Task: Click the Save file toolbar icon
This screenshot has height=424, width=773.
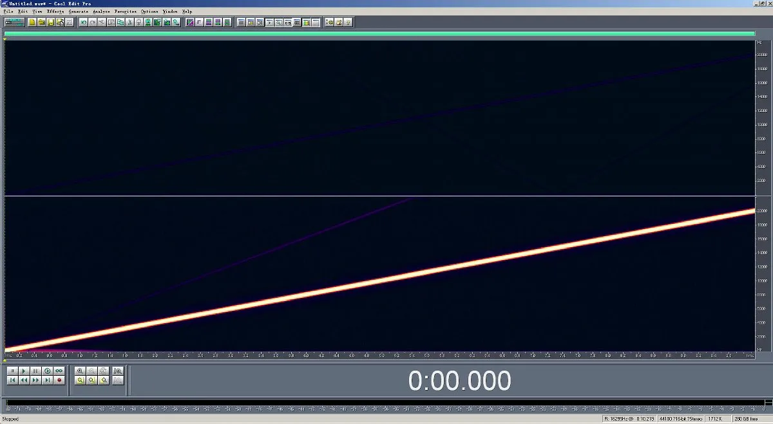Action: coord(50,23)
